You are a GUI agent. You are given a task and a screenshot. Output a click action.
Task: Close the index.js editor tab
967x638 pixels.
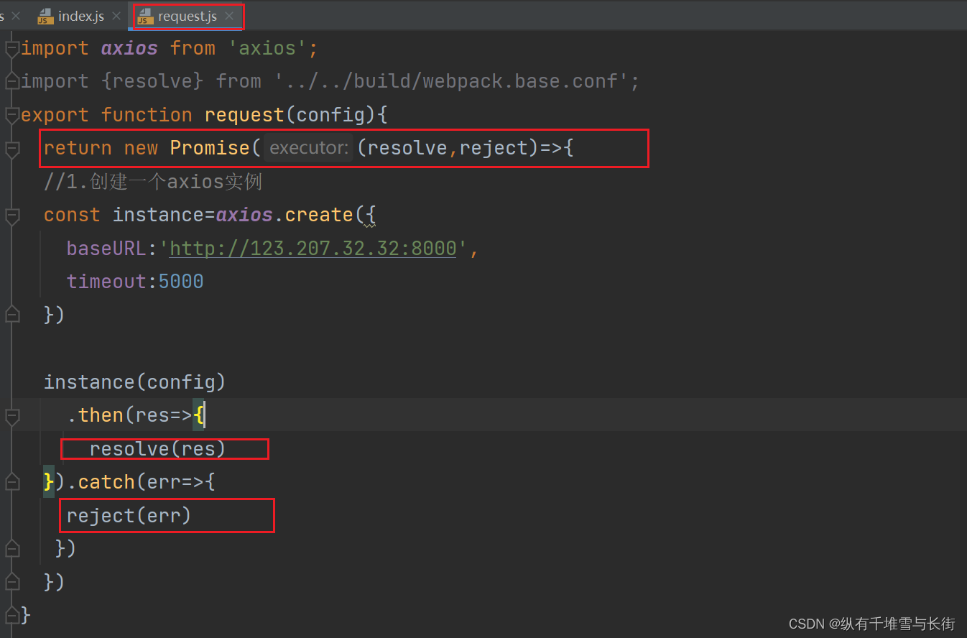(x=117, y=16)
